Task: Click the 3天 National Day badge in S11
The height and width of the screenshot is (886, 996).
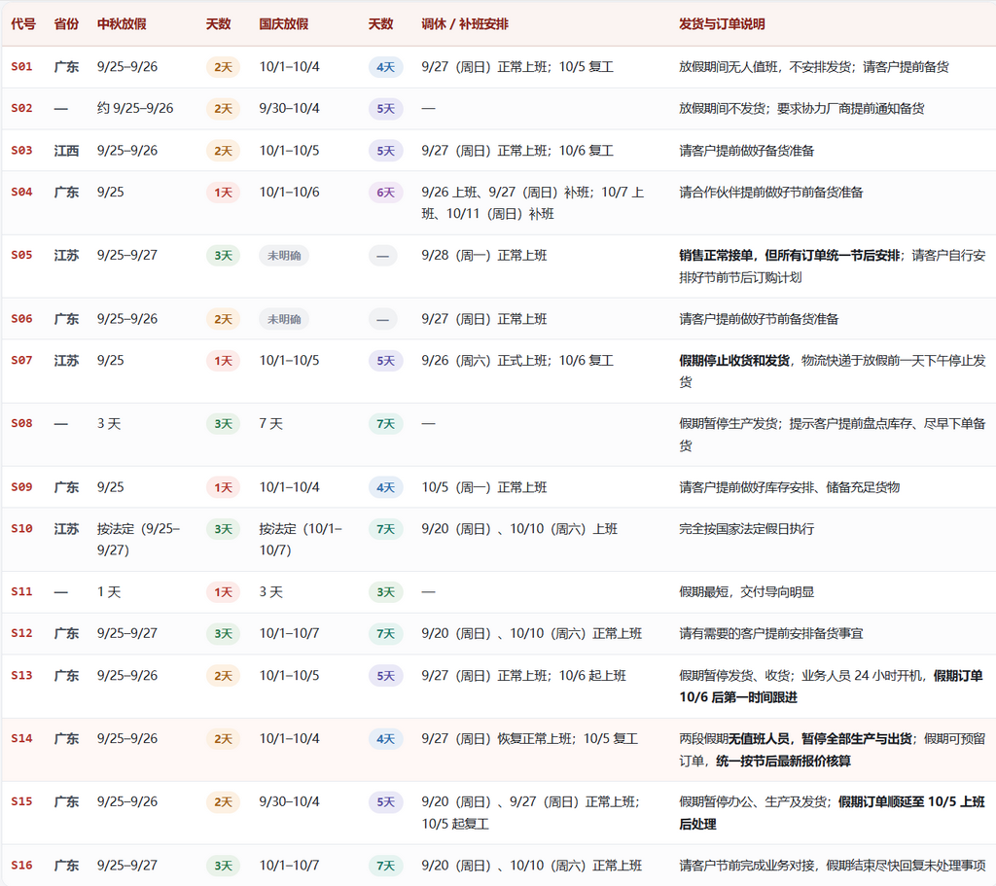Action: (385, 592)
